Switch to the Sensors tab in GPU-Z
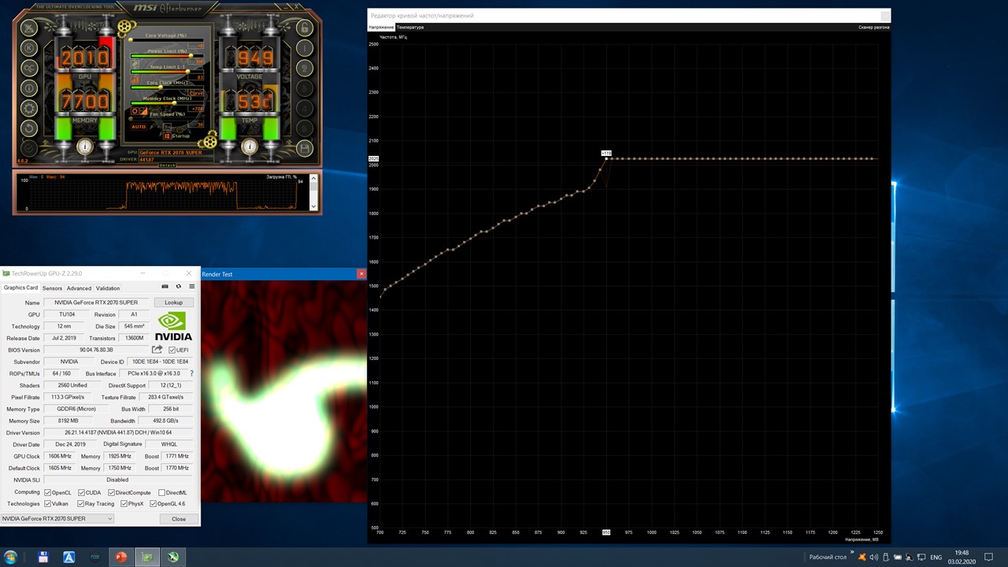 pos(52,288)
